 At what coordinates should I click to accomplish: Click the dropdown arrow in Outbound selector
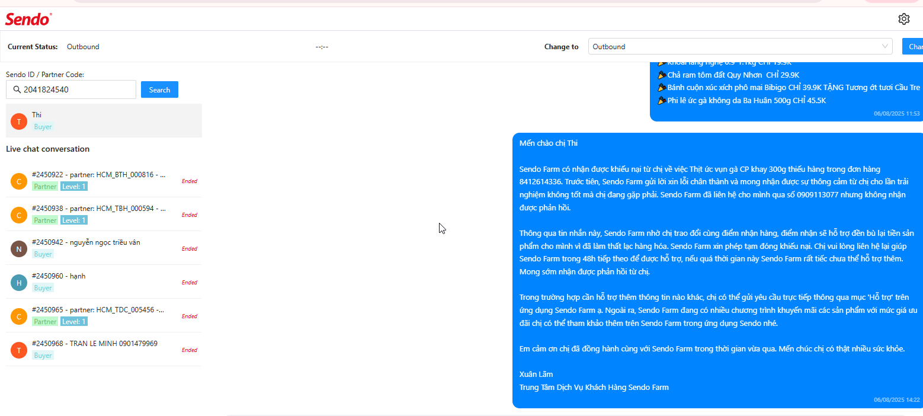[885, 46]
